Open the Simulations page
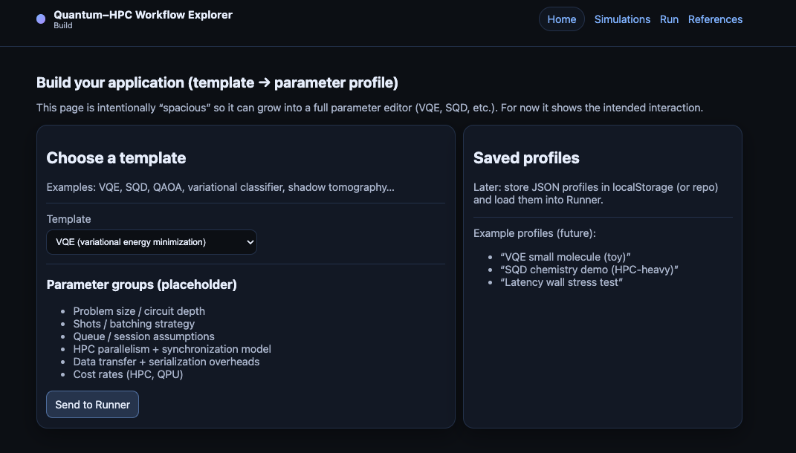 [x=622, y=19]
